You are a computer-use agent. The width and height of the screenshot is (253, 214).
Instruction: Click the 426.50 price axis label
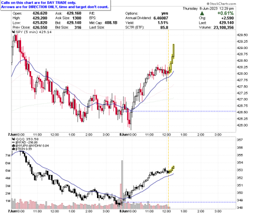[242, 112]
